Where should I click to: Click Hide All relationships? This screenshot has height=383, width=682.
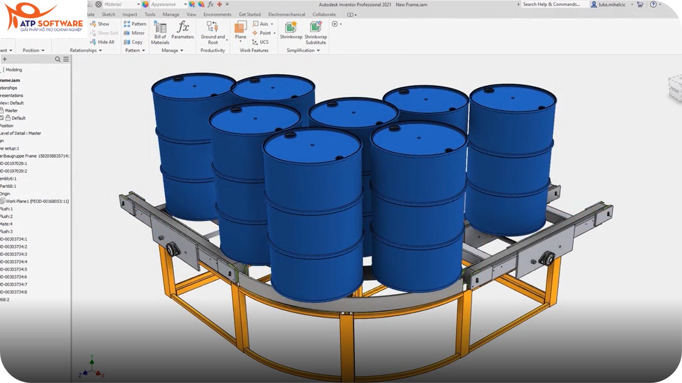click(104, 42)
